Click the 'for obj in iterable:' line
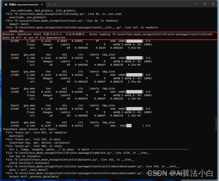 tap(25, 156)
